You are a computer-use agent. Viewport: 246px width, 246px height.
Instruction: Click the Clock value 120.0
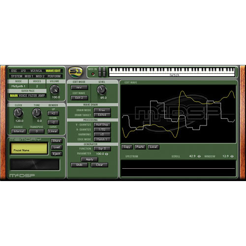tap(19, 121)
